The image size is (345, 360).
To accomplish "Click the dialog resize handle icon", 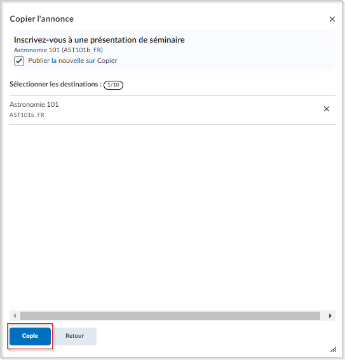I will point(334,349).
